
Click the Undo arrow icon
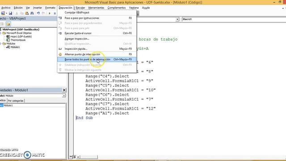tap(38, 13)
